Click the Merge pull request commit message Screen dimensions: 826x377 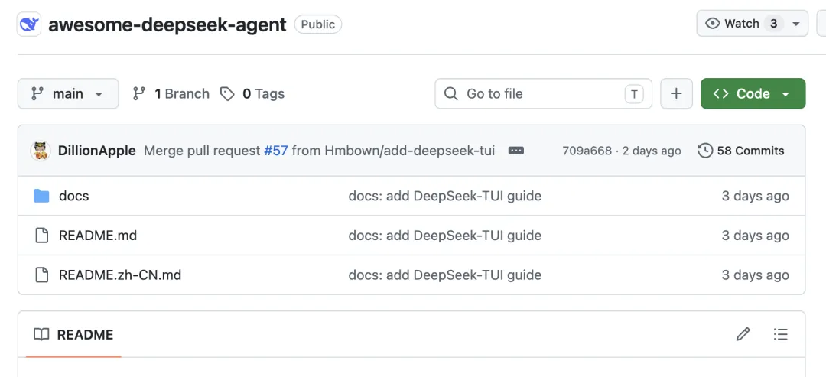click(x=319, y=151)
